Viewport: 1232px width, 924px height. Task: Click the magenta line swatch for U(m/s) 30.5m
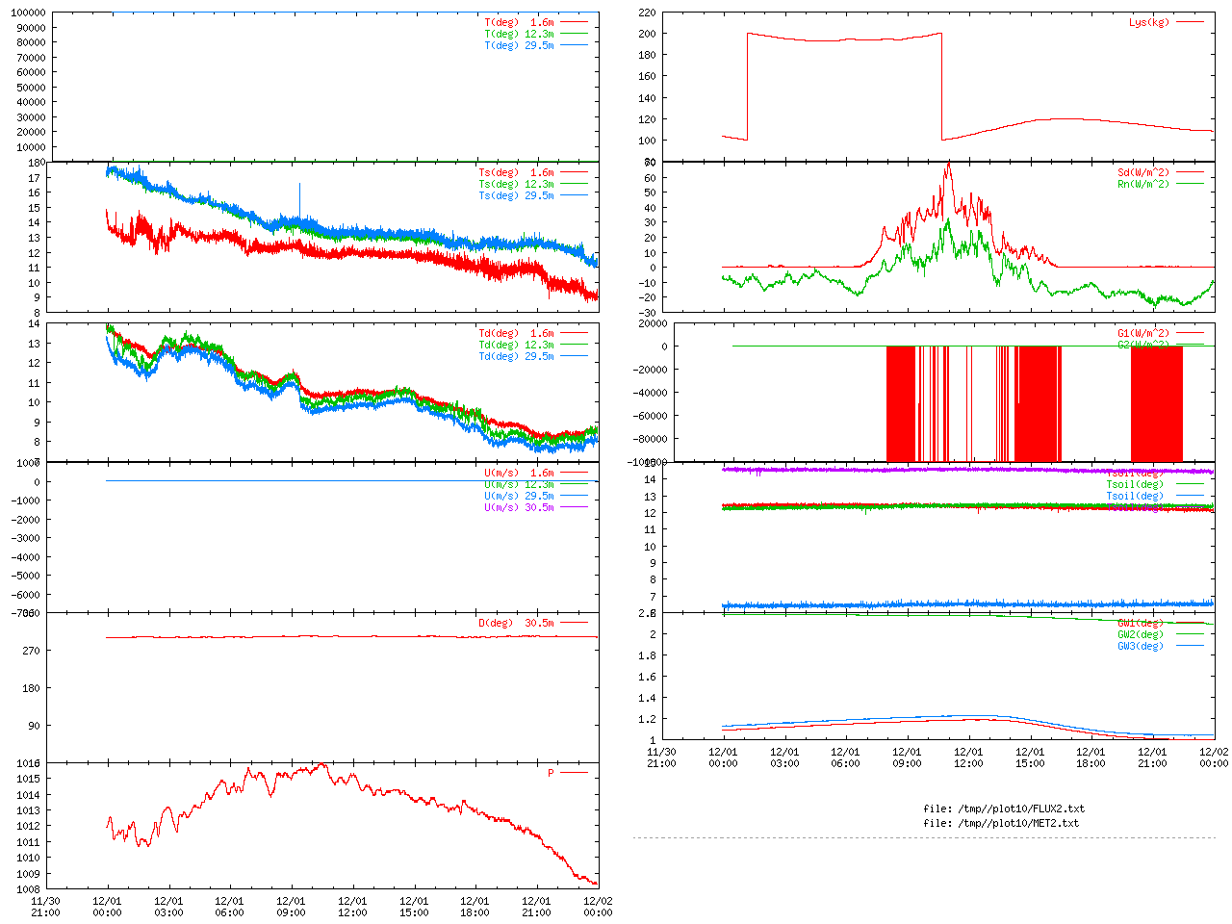click(574, 508)
